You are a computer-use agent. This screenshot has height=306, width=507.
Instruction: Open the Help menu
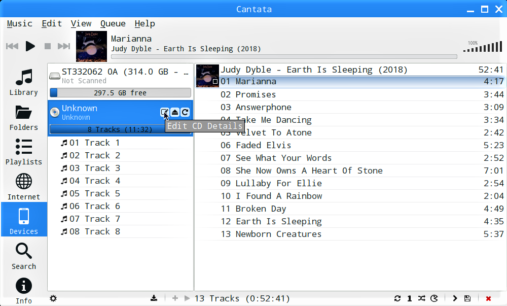pos(144,24)
